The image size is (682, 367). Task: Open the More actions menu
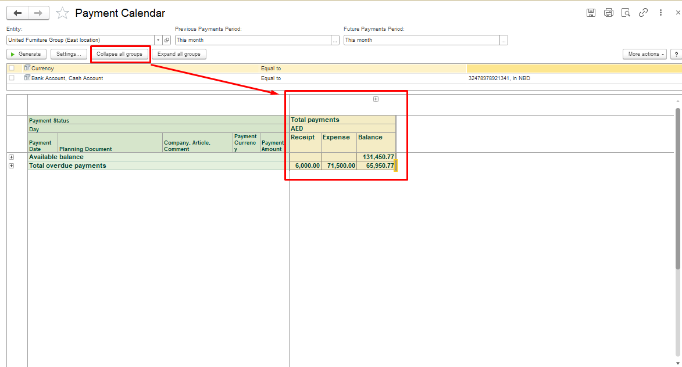645,54
